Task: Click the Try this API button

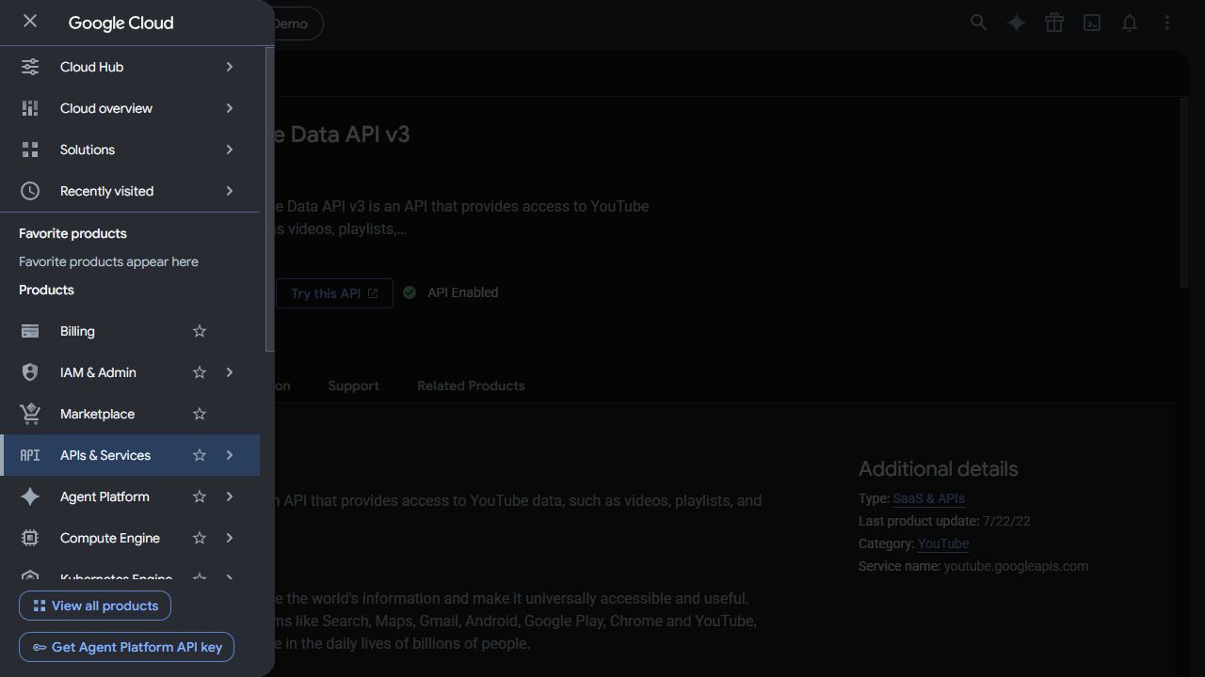Action: 334,293
